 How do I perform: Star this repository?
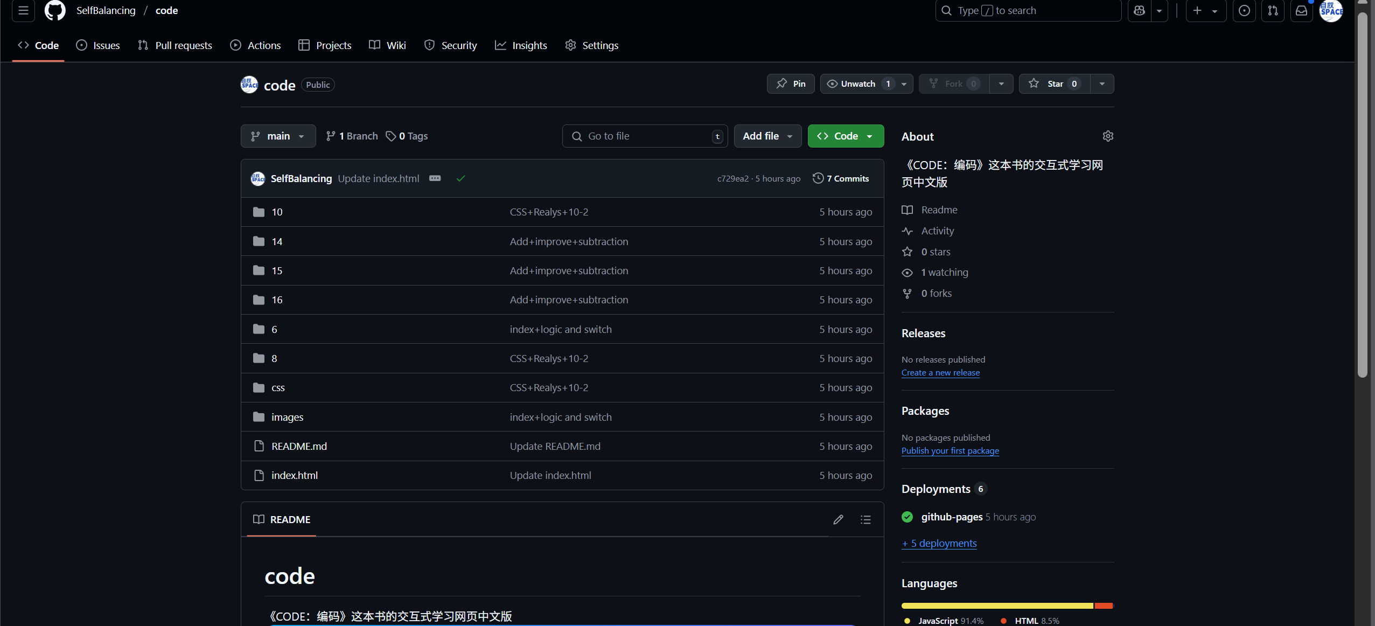pos(1055,84)
